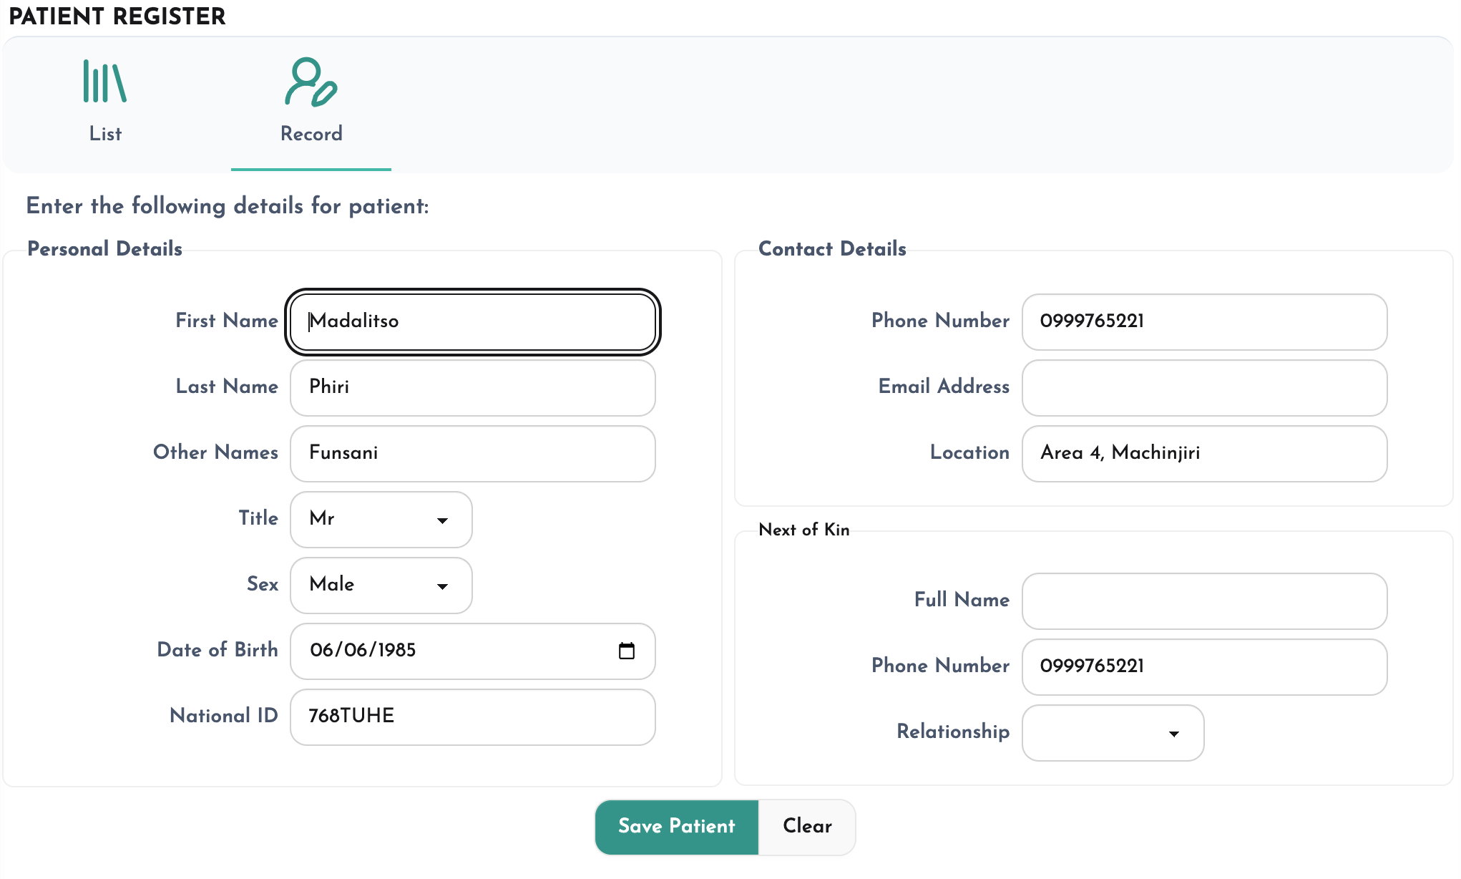
Task: Open the Sex dropdown
Action: (381, 586)
